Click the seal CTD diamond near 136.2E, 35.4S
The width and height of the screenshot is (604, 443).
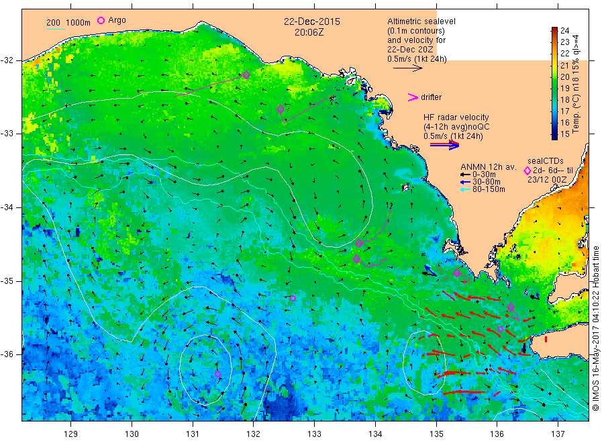tap(511, 307)
